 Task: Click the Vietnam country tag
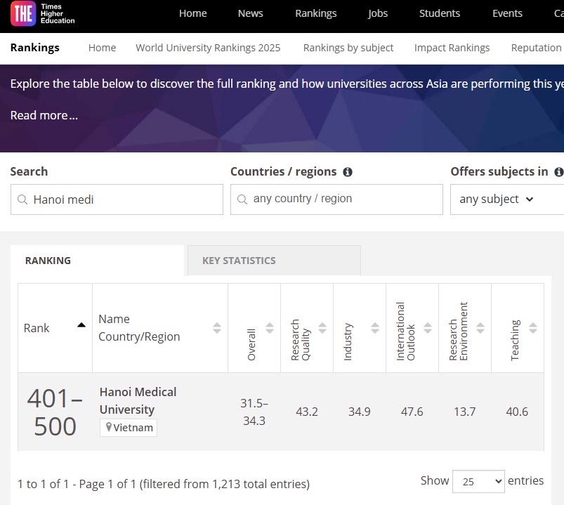click(129, 428)
